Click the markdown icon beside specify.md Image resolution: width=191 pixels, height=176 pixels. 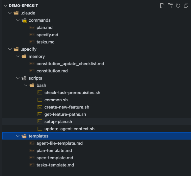pos(32,35)
